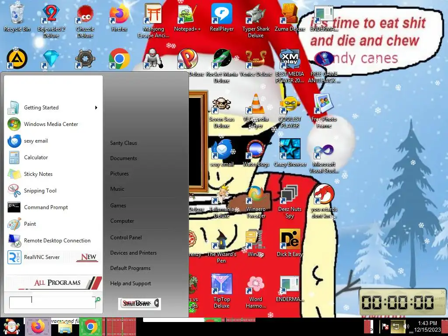Open Music library link
448x336 pixels.
click(x=117, y=189)
